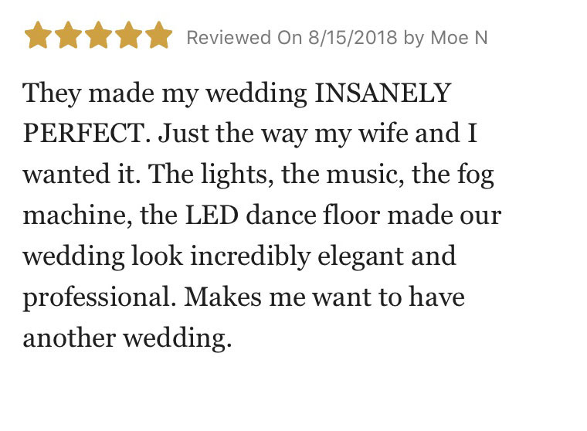587x431 pixels.
Task: Click the word 'machine' in review text
Action: 74,215
